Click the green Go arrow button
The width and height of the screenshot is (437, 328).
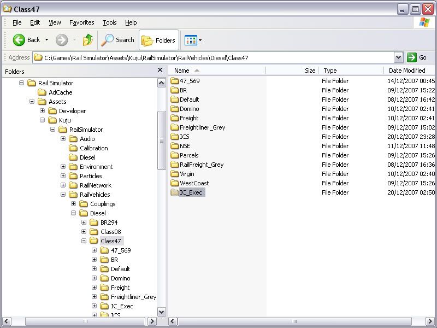coord(412,57)
